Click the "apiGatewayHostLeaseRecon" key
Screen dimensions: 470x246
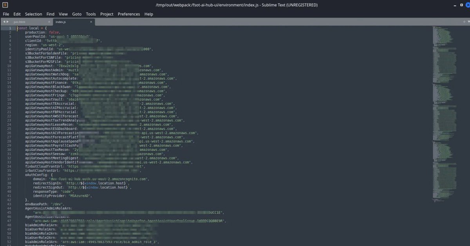(x=50, y=125)
